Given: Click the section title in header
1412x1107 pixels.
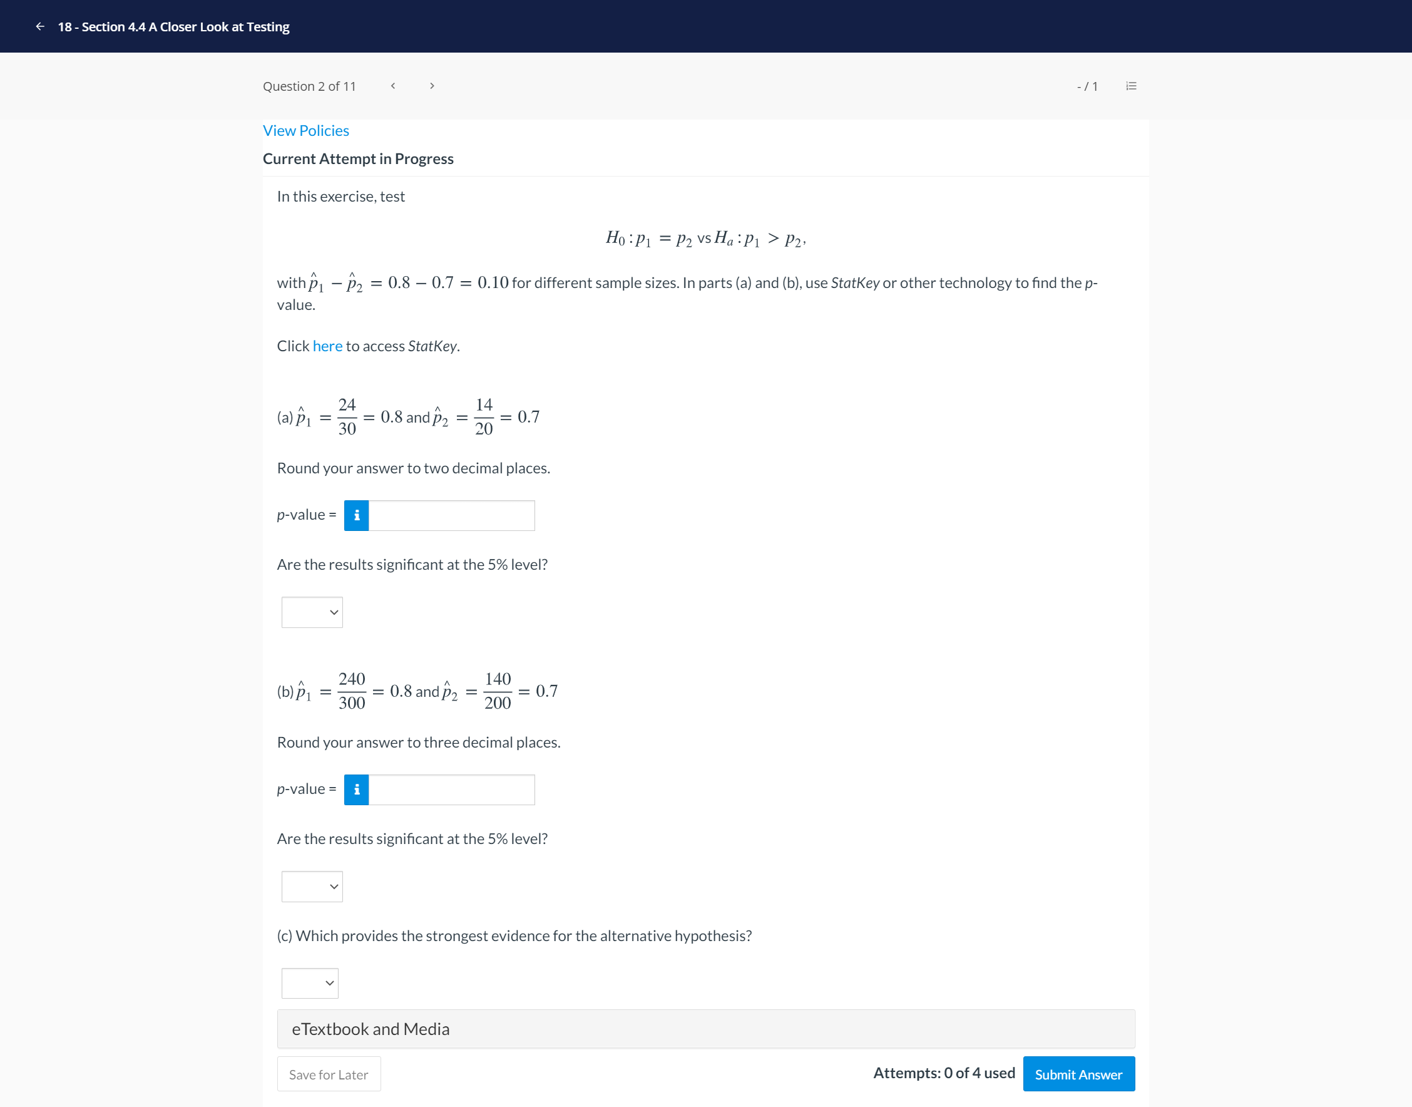Looking at the screenshot, I should [x=173, y=26].
